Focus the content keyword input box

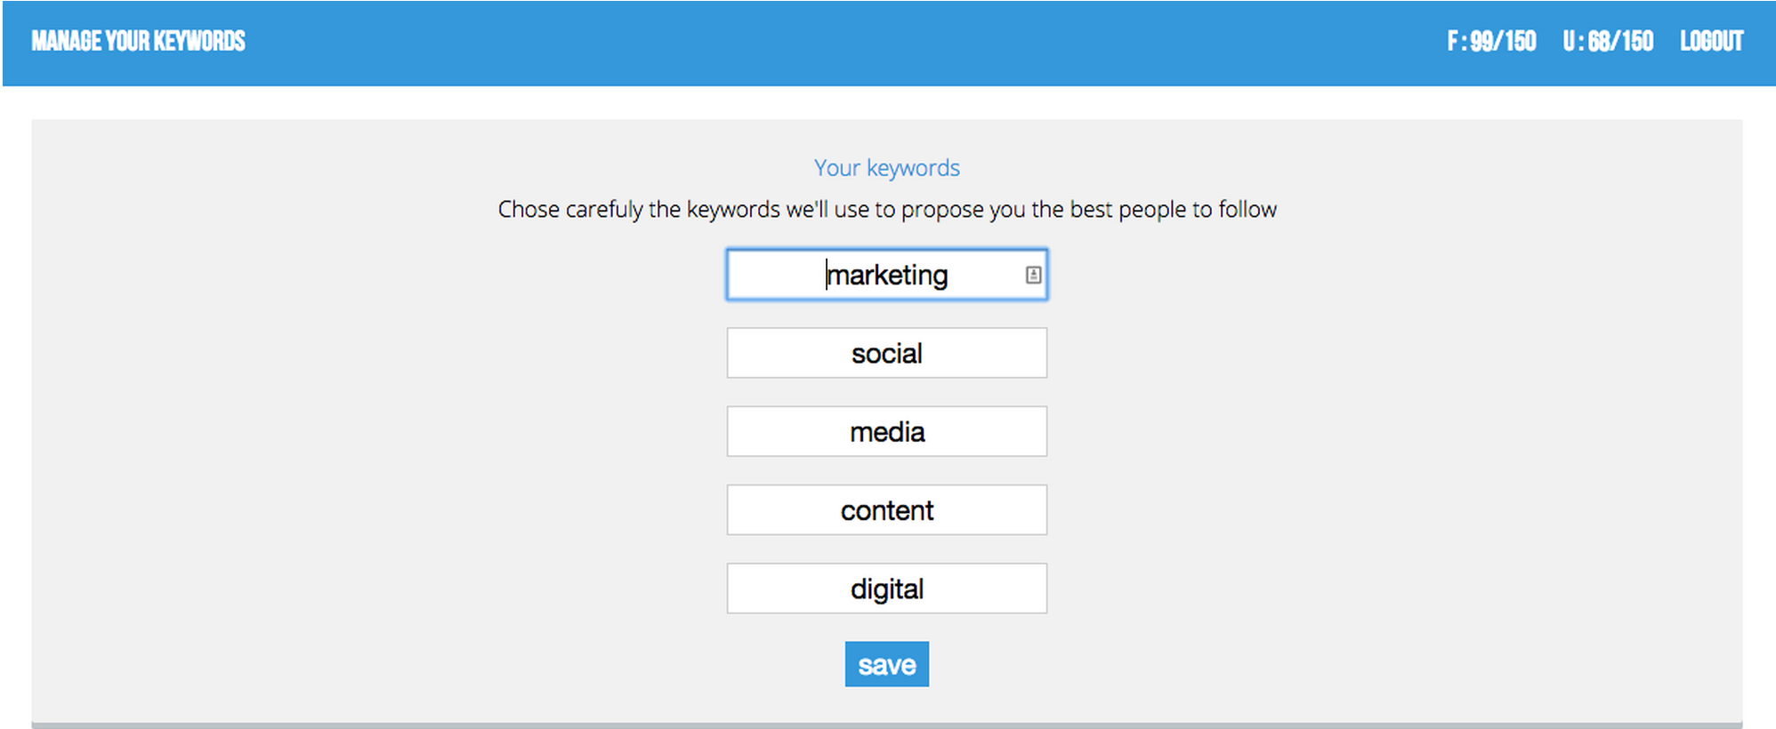pyautogui.click(x=886, y=510)
